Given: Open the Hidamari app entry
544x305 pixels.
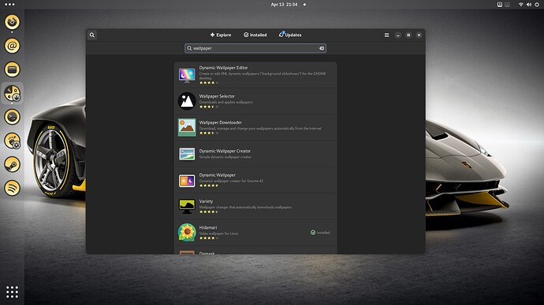Looking at the screenshot, I should (255, 233).
